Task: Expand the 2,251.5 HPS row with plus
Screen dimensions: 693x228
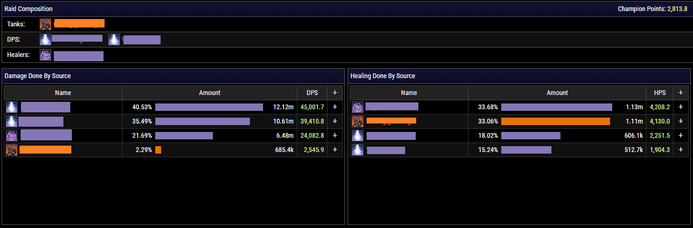Action: [680, 136]
